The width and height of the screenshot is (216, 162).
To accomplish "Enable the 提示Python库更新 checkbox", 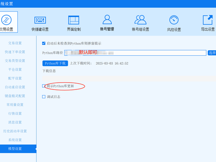I will pyautogui.click(x=44, y=86).
